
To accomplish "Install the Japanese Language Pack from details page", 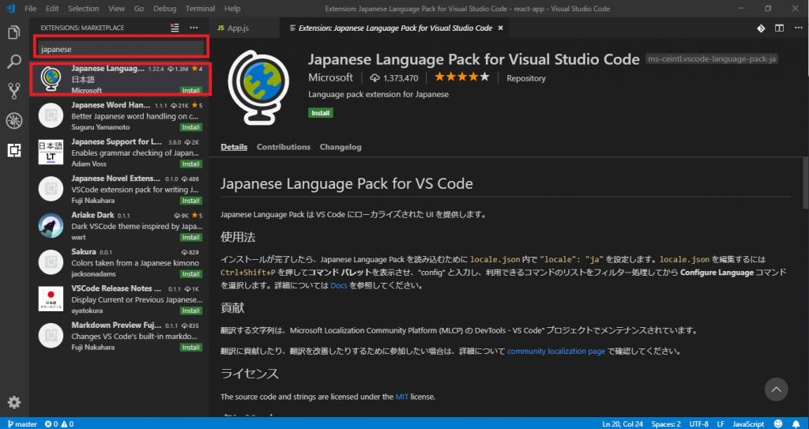I will tap(321, 112).
